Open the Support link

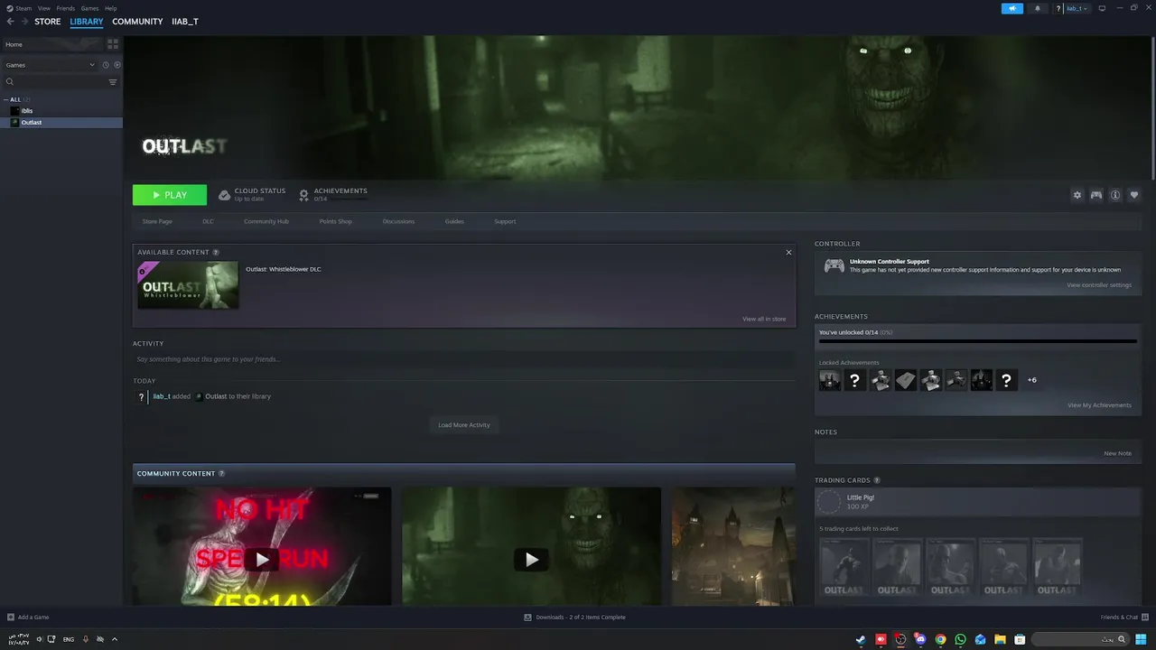point(505,221)
